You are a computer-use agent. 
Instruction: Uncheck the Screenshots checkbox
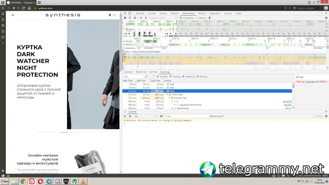(x=181, y=18)
